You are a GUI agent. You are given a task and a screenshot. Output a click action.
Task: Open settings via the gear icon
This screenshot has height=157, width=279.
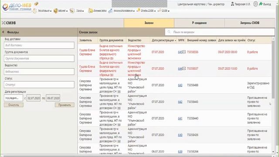(x=255, y=4)
